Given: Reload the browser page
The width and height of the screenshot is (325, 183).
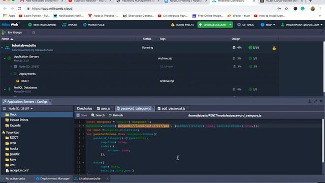Looking at the screenshot, I should pyautogui.click(x=19, y=9).
